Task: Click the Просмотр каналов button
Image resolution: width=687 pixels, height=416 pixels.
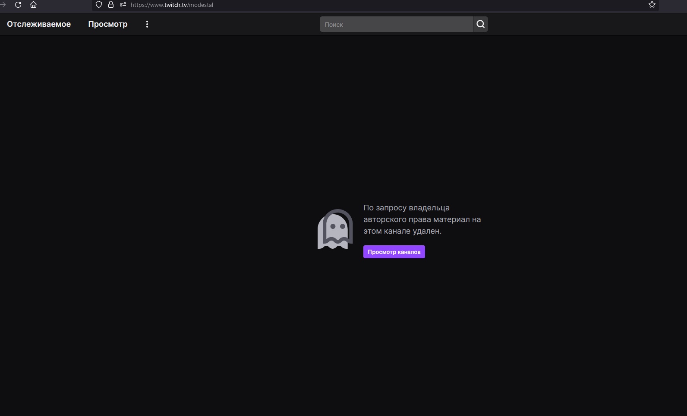Action: point(394,252)
